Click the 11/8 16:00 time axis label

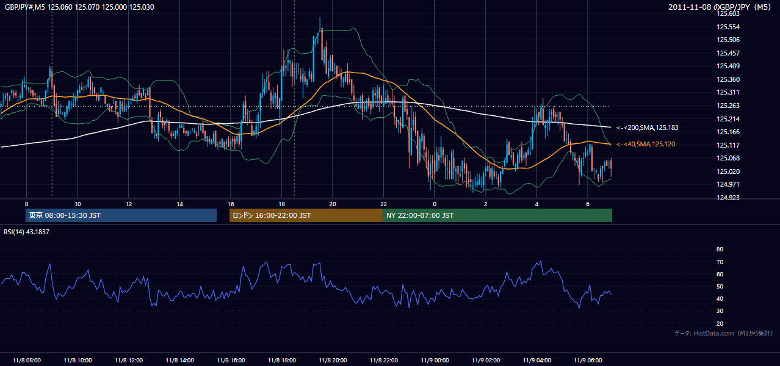231,361
